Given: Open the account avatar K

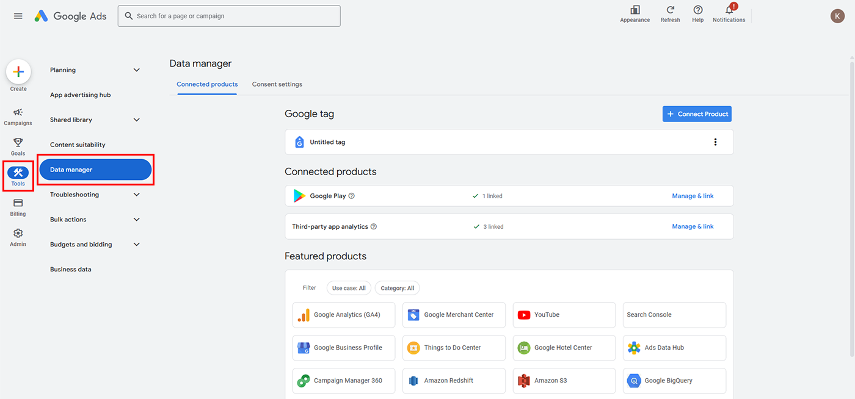Looking at the screenshot, I should click(837, 16).
